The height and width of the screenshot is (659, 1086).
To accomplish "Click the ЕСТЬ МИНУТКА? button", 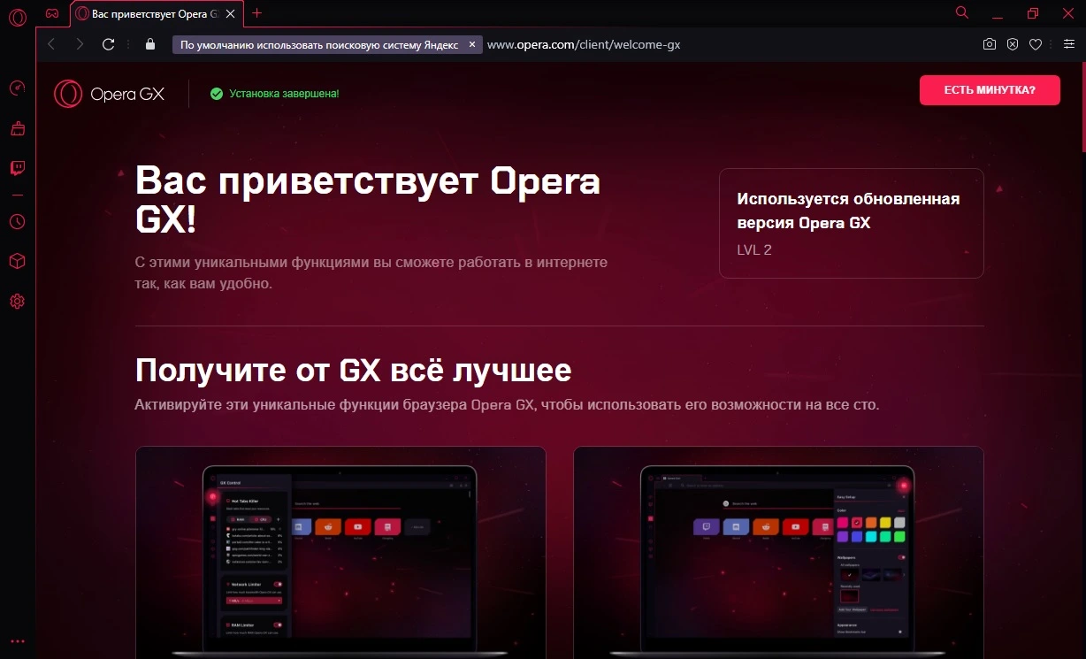I will [990, 90].
